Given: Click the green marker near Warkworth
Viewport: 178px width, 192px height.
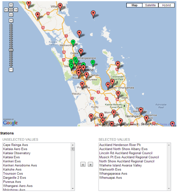Looking at the screenshot, I should 73,43.
